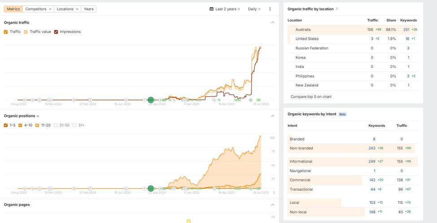Click the 4–10 positions orange color checkbox
The height and width of the screenshot is (223, 437).
click(x=21, y=125)
